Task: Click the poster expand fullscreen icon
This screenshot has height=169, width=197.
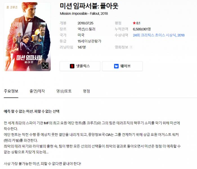Action: (45, 66)
